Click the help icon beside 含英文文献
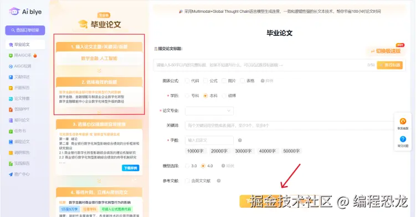This screenshot has width=416, height=217. click(x=219, y=181)
